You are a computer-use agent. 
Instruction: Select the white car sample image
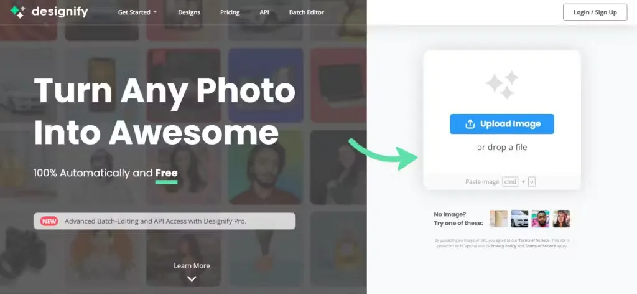[x=519, y=219]
